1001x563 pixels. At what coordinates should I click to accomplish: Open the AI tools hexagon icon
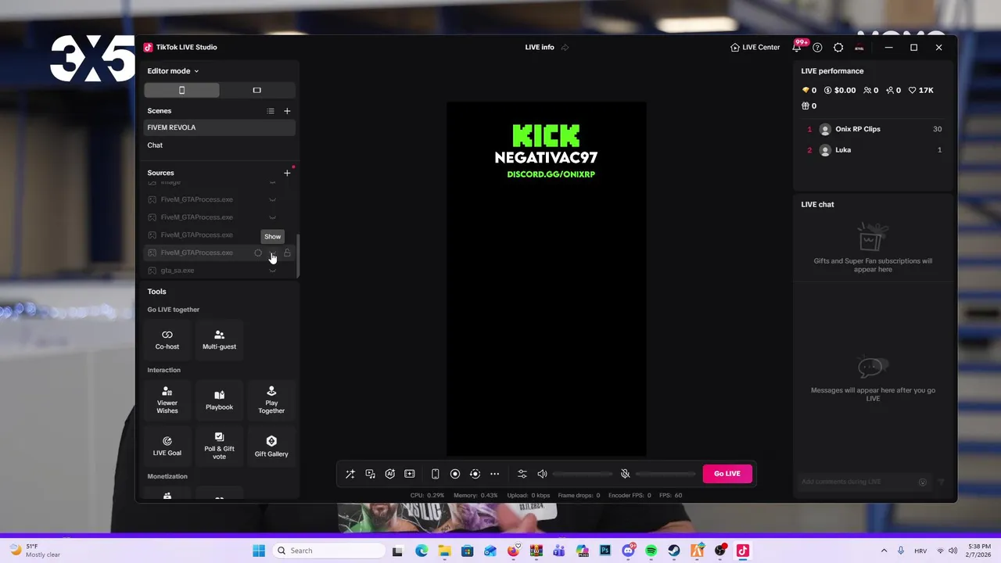pos(389,474)
